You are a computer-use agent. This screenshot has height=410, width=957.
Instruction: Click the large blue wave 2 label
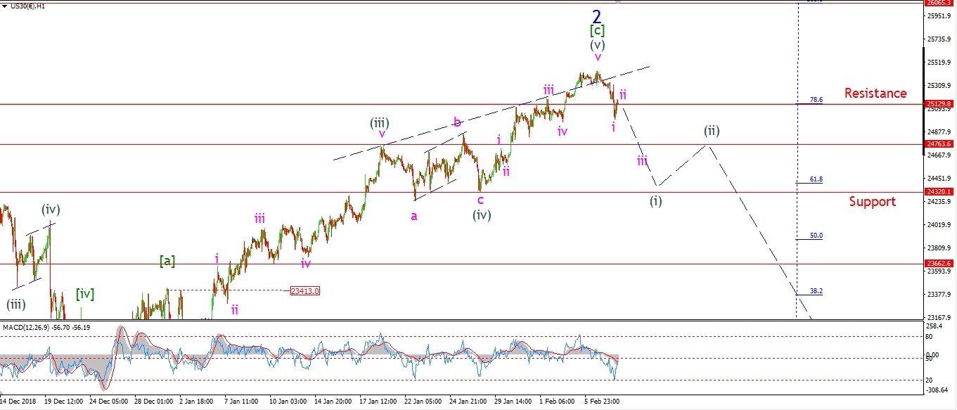coord(596,16)
